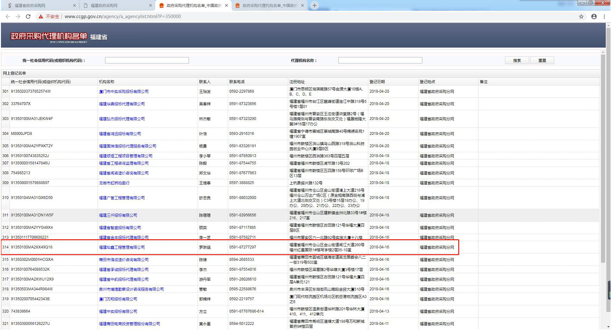Bookmark this page with the star icon

(581, 16)
